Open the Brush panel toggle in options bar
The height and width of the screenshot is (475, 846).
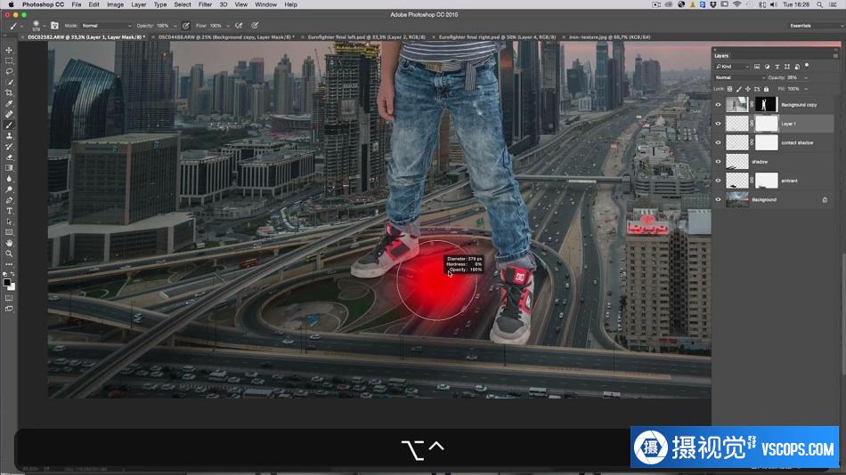54,25
